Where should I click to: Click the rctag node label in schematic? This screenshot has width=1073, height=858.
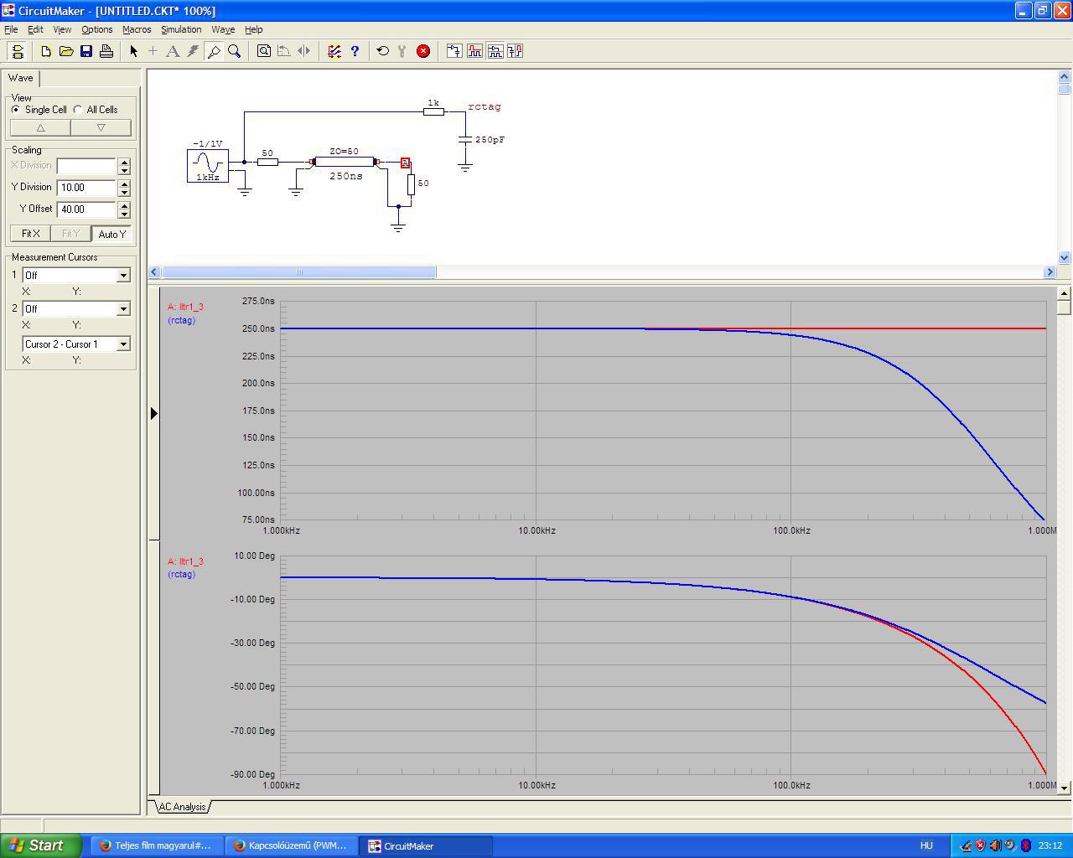tap(485, 106)
